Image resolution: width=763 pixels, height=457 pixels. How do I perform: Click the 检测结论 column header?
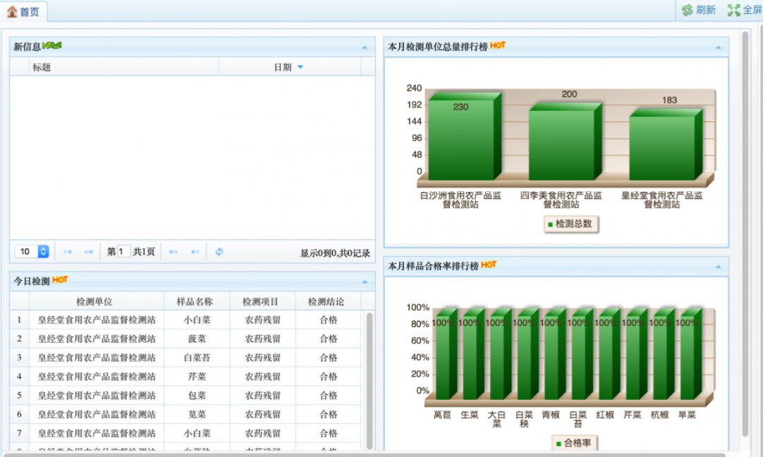tap(328, 302)
